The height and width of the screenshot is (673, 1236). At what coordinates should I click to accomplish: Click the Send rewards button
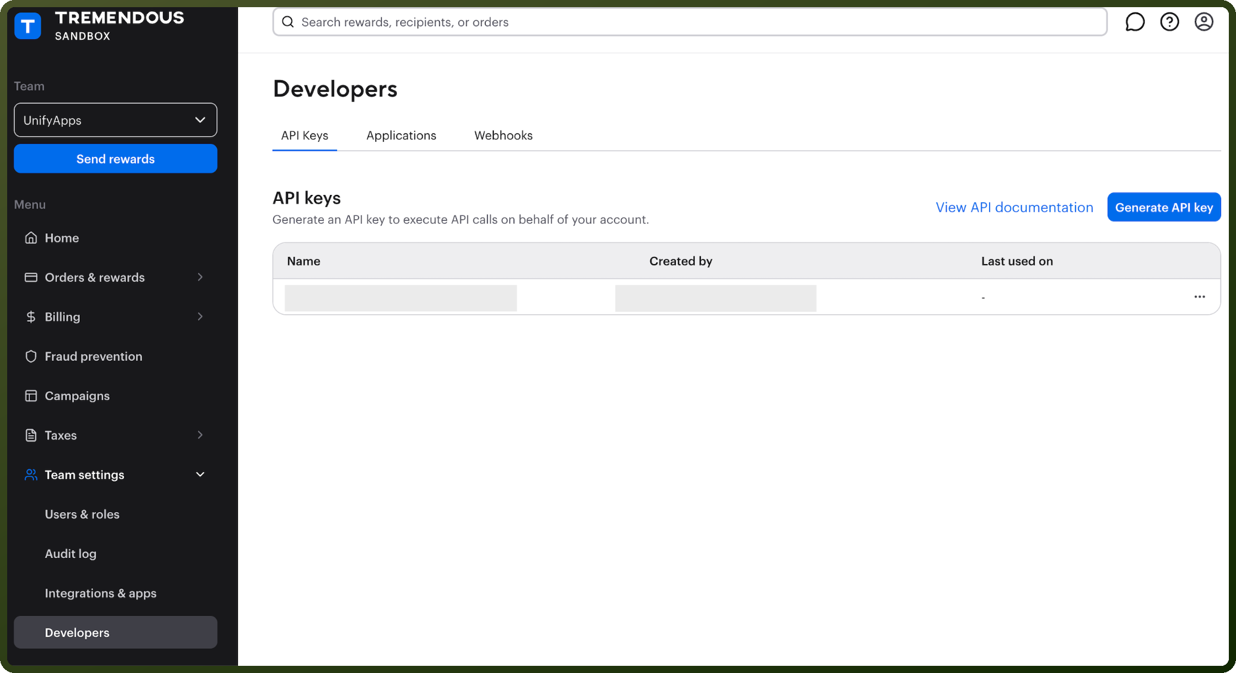tap(115, 159)
